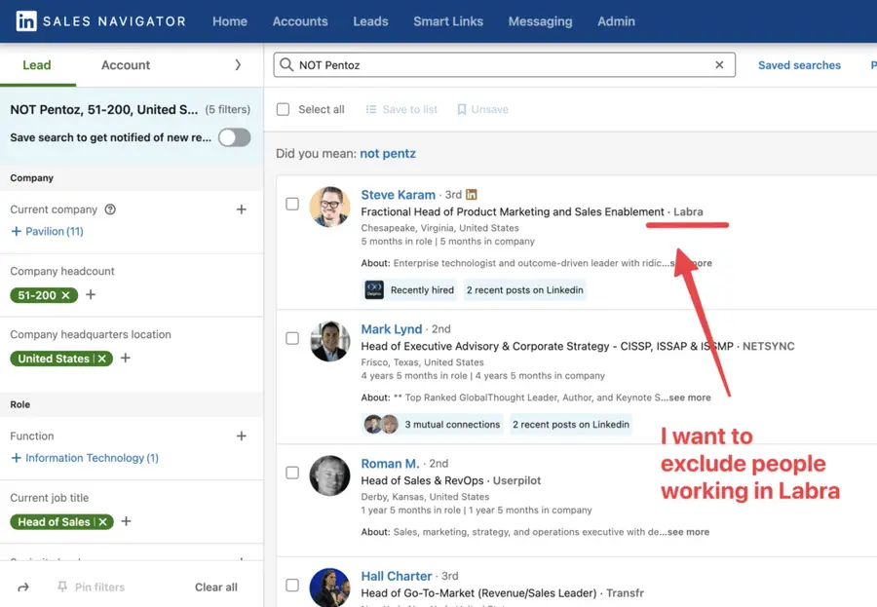Remove the 51-200 headcount filter chip
The image size is (877, 607).
[66, 292]
